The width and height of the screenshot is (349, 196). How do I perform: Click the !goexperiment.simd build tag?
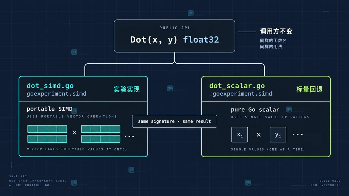pyautogui.click(x=241, y=94)
